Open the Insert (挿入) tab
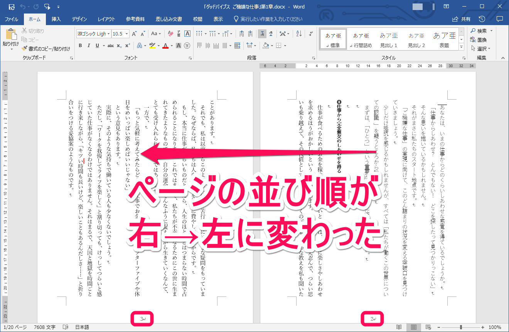509x332 pixels. 56,19
